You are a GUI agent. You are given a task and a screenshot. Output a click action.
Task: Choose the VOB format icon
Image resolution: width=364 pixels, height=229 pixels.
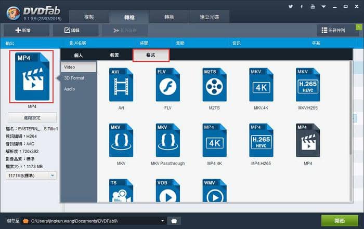(x=167, y=191)
